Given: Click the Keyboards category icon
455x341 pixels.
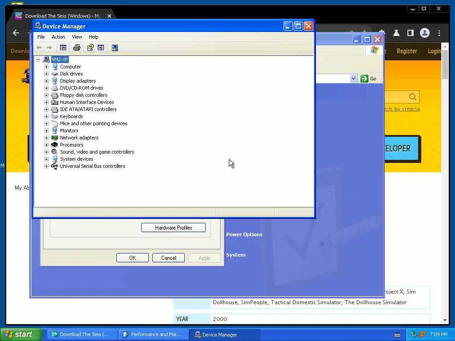Looking at the screenshot, I should (55, 116).
